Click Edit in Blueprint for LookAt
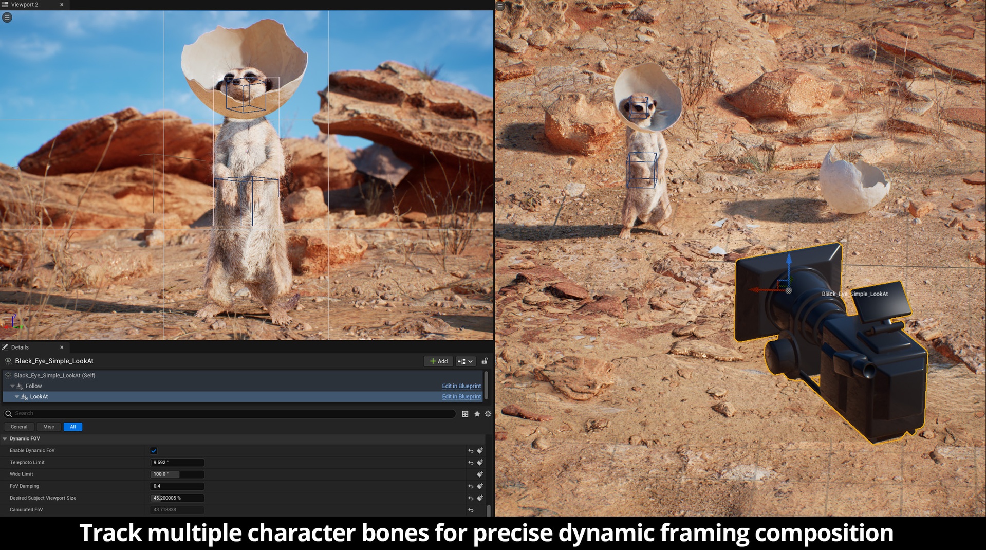This screenshot has width=986, height=550. 461,397
